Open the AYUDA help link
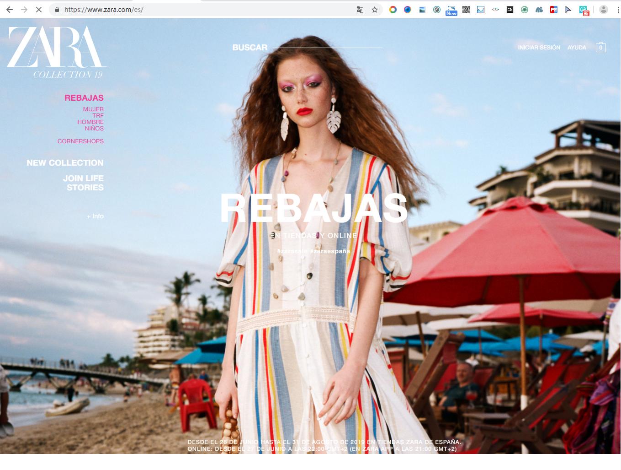This screenshot has height=470, width=621. tap(577, 47)
